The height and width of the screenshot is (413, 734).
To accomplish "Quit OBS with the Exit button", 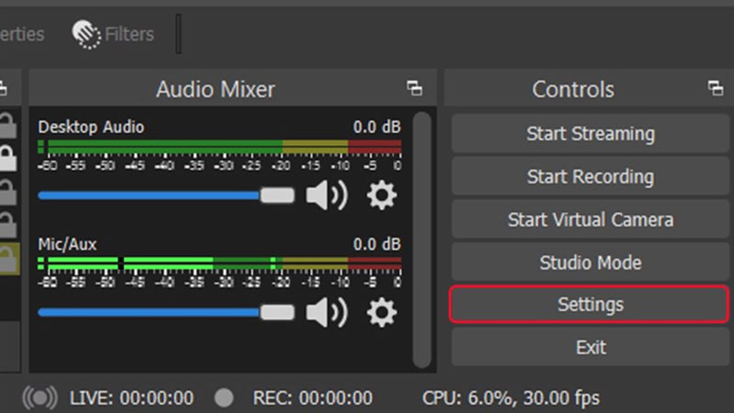I will click(x=590, y=347).
